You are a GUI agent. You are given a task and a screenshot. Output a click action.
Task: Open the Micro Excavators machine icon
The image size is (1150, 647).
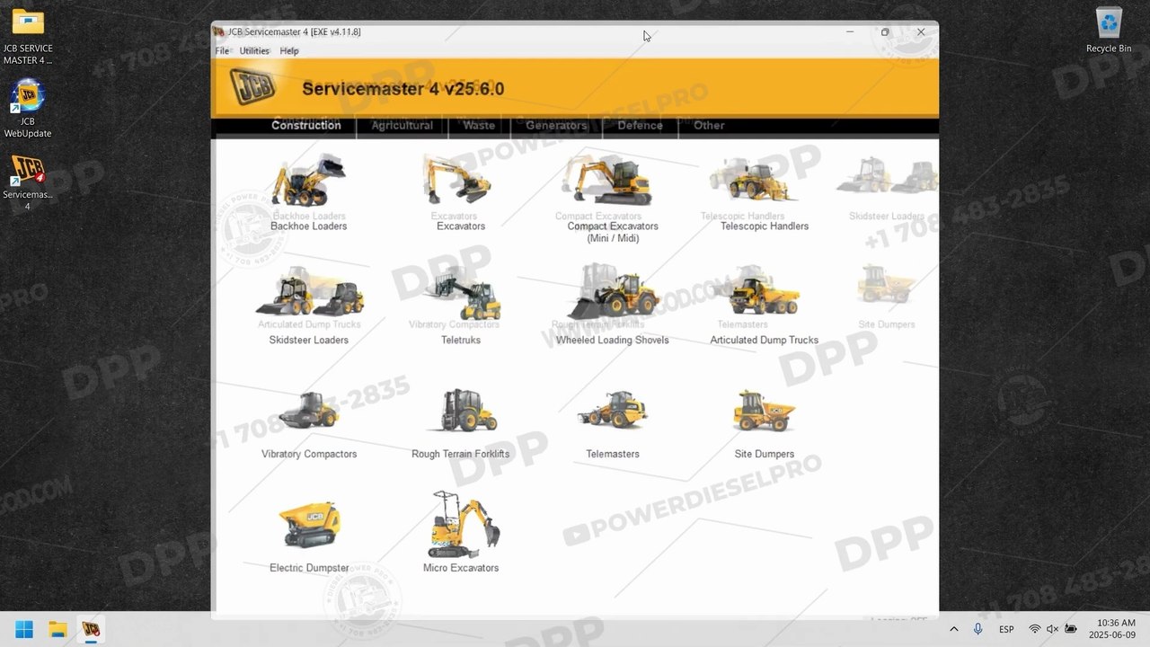pos(464,525)
